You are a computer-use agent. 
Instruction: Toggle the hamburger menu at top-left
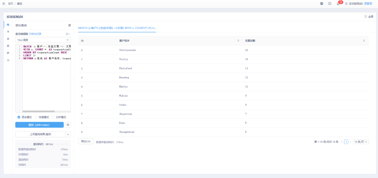click(x=4, y=4)
